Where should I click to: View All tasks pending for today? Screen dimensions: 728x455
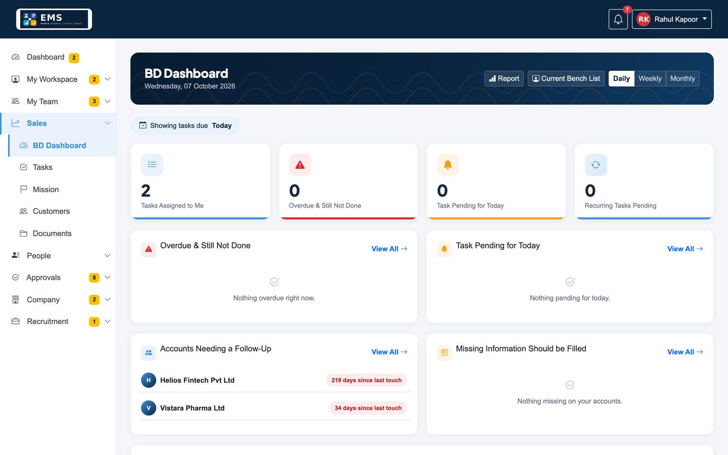coord(685,249)
